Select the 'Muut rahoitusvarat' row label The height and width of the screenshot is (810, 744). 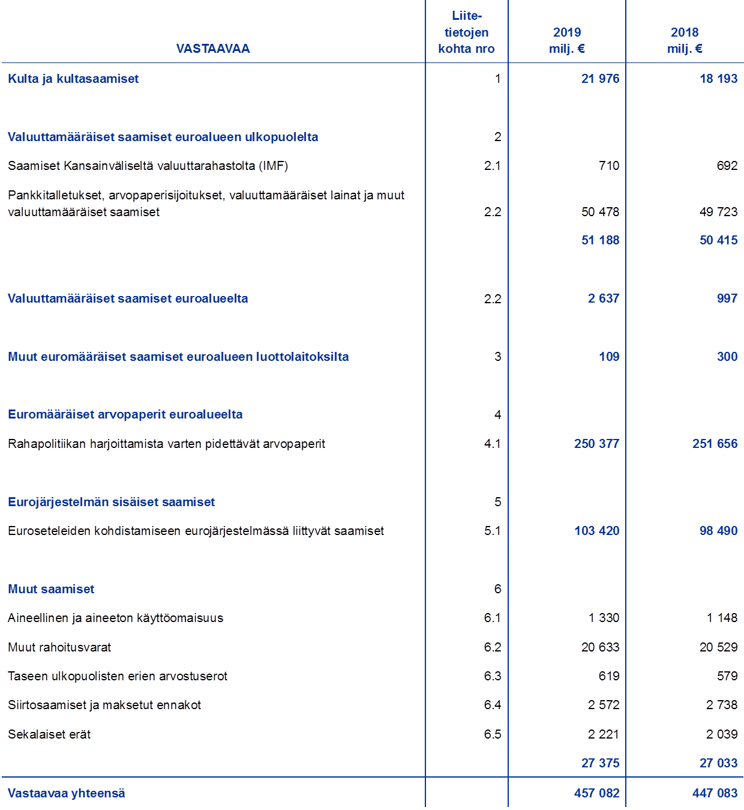pos(59,647)
